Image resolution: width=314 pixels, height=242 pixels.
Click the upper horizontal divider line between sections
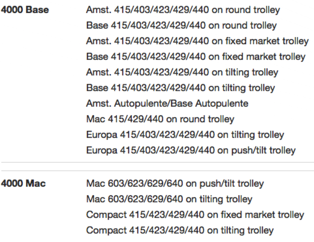click(x=157, y=162)
